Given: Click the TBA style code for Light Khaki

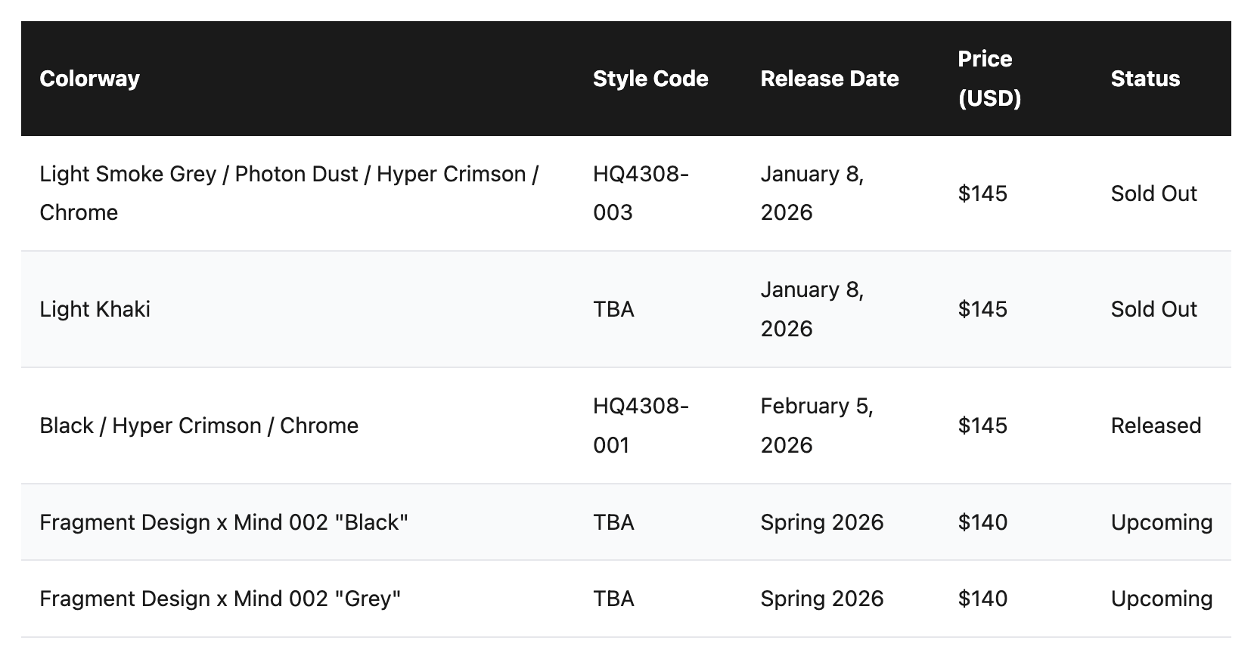Looking at the screenshot, I should pos(613,309).
